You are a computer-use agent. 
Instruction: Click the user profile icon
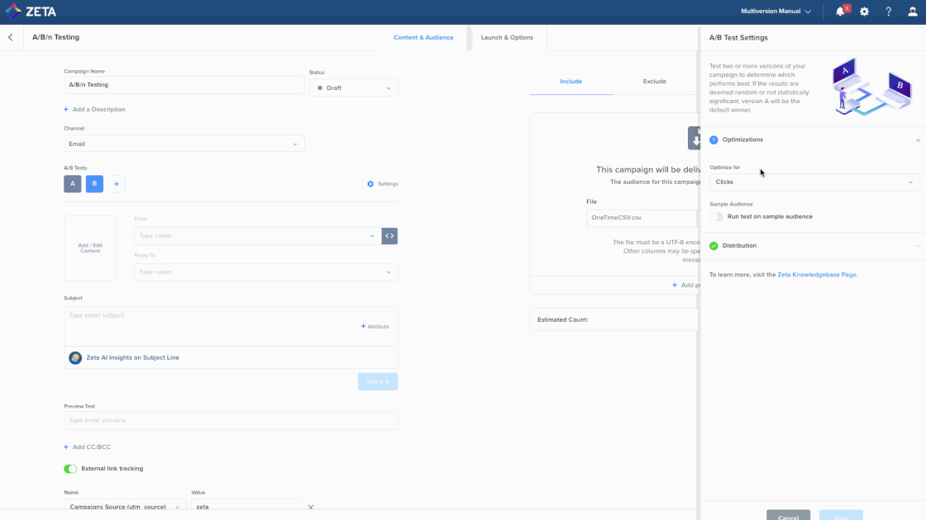click(913, 12)
